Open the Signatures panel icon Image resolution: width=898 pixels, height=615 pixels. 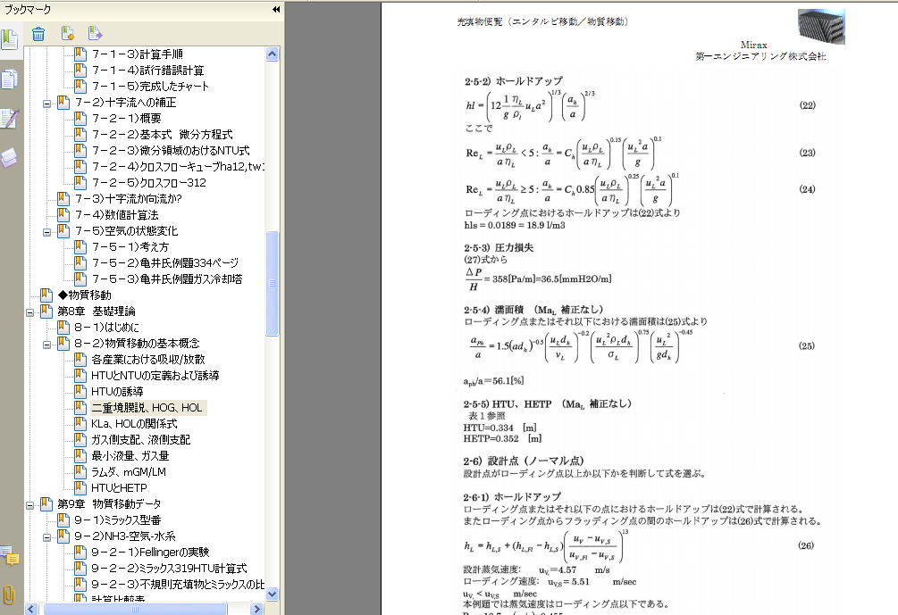coord(9,119)
